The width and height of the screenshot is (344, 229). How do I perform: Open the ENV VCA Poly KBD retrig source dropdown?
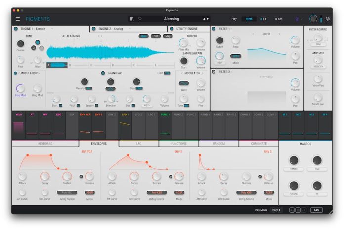(67, 192)
